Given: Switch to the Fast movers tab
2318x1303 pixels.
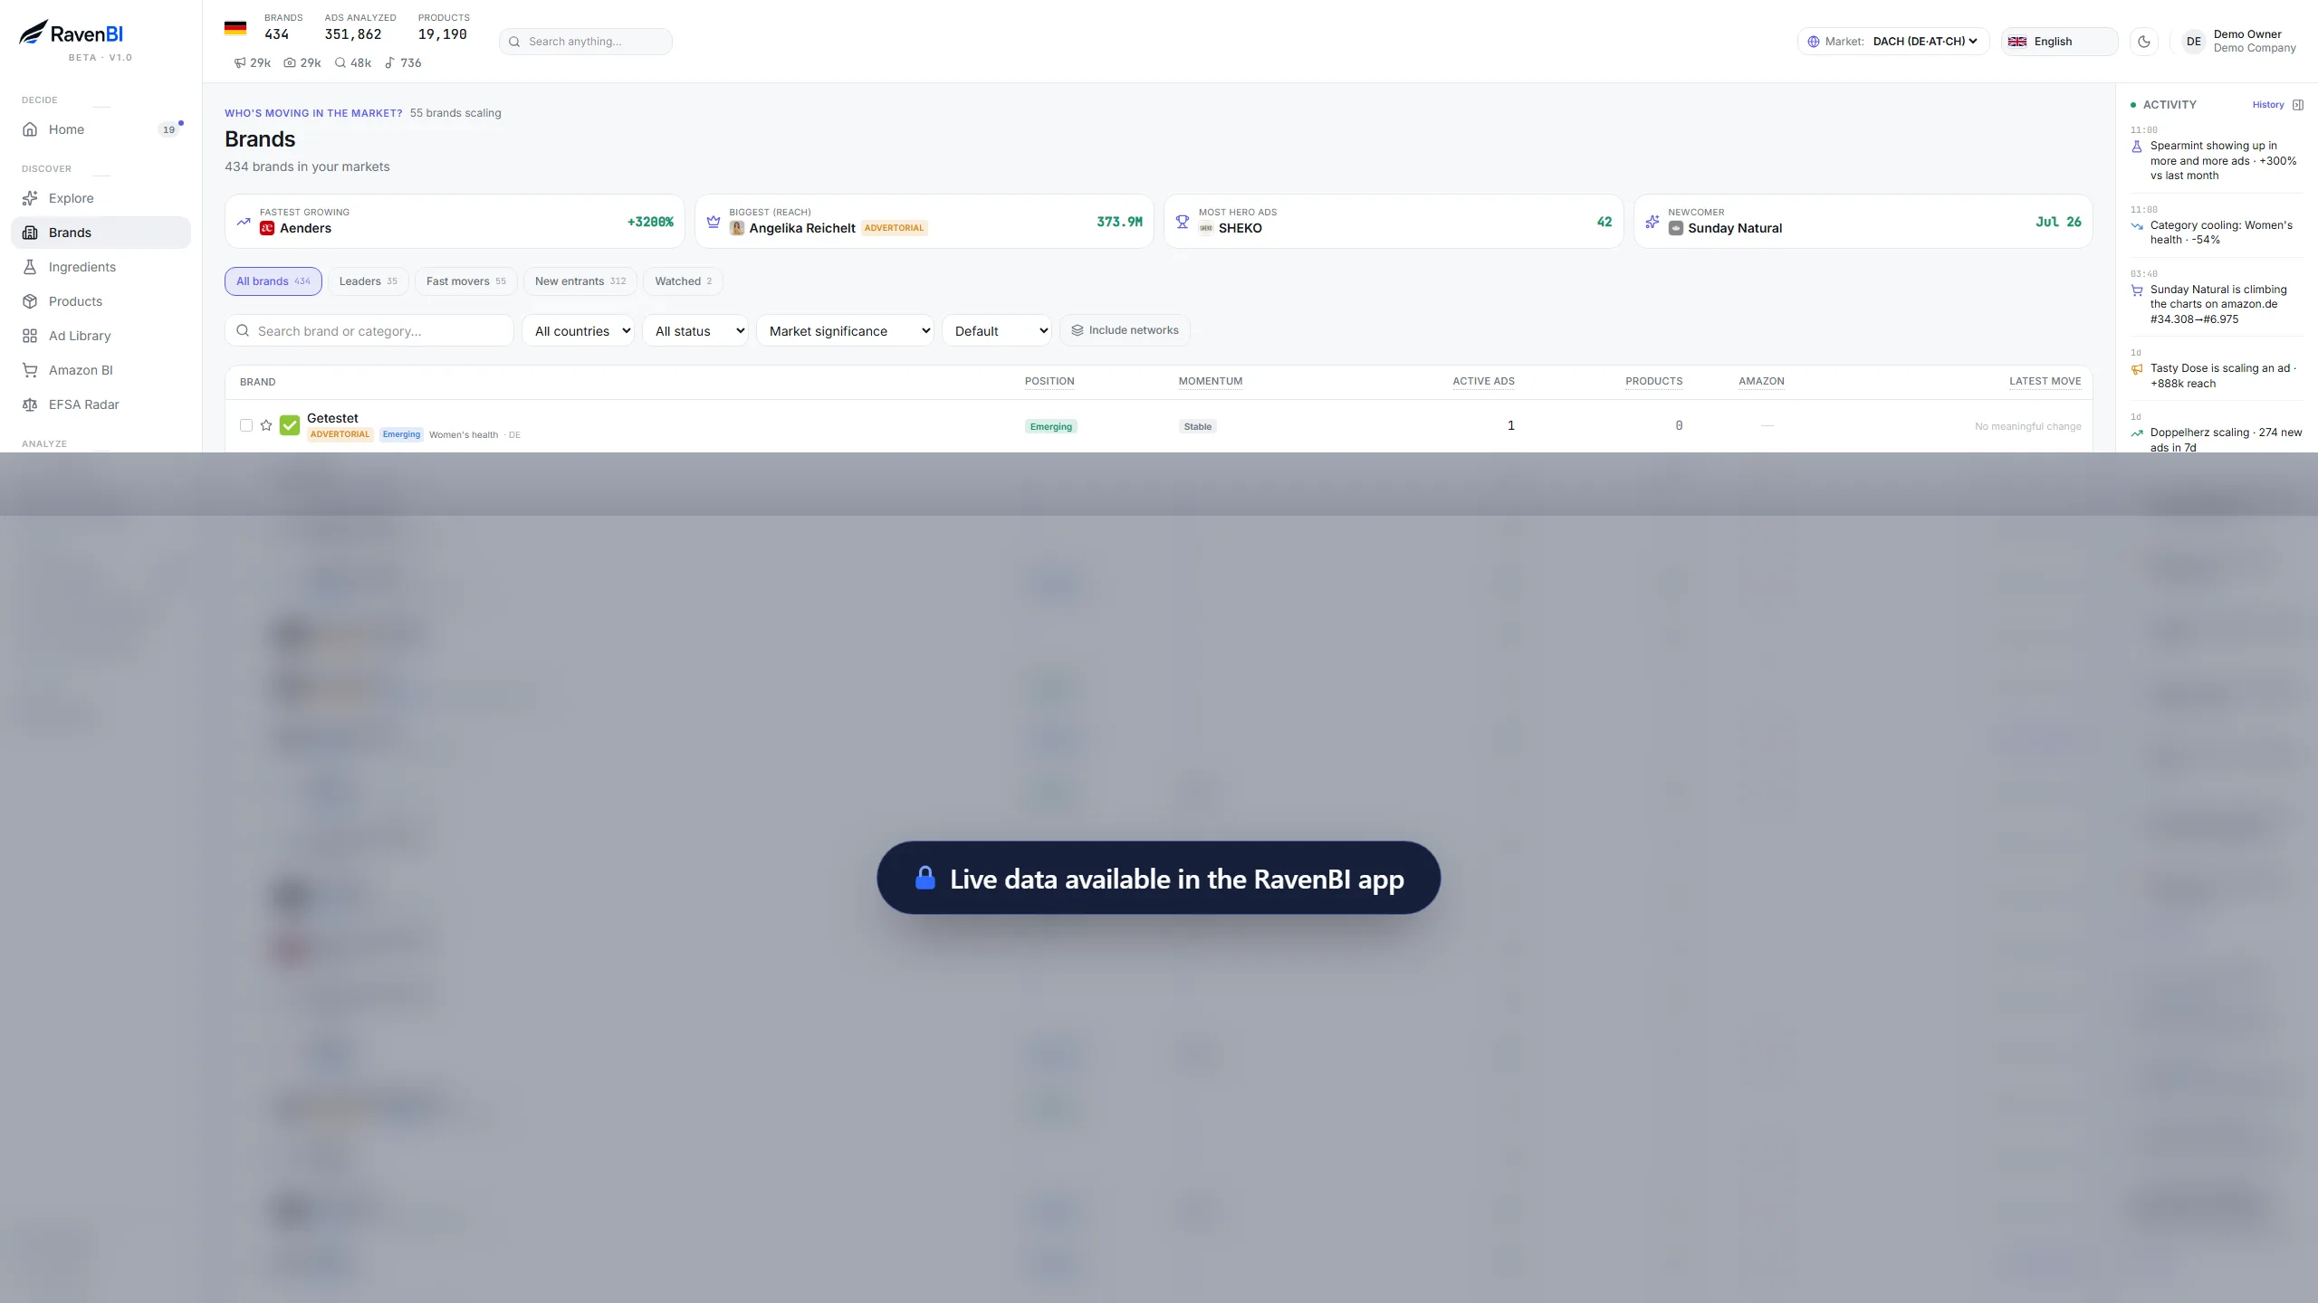Looking at the screenshot, I should click(466, 281).
